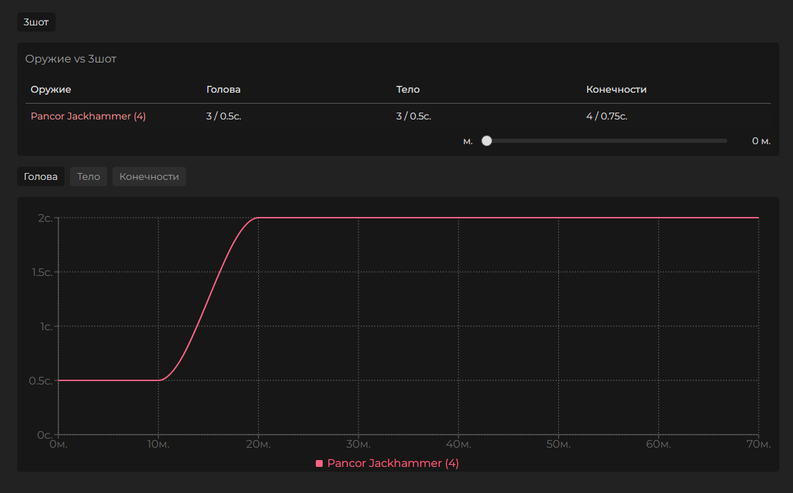
Task: Click the Оружие column header
Action: 51,89
